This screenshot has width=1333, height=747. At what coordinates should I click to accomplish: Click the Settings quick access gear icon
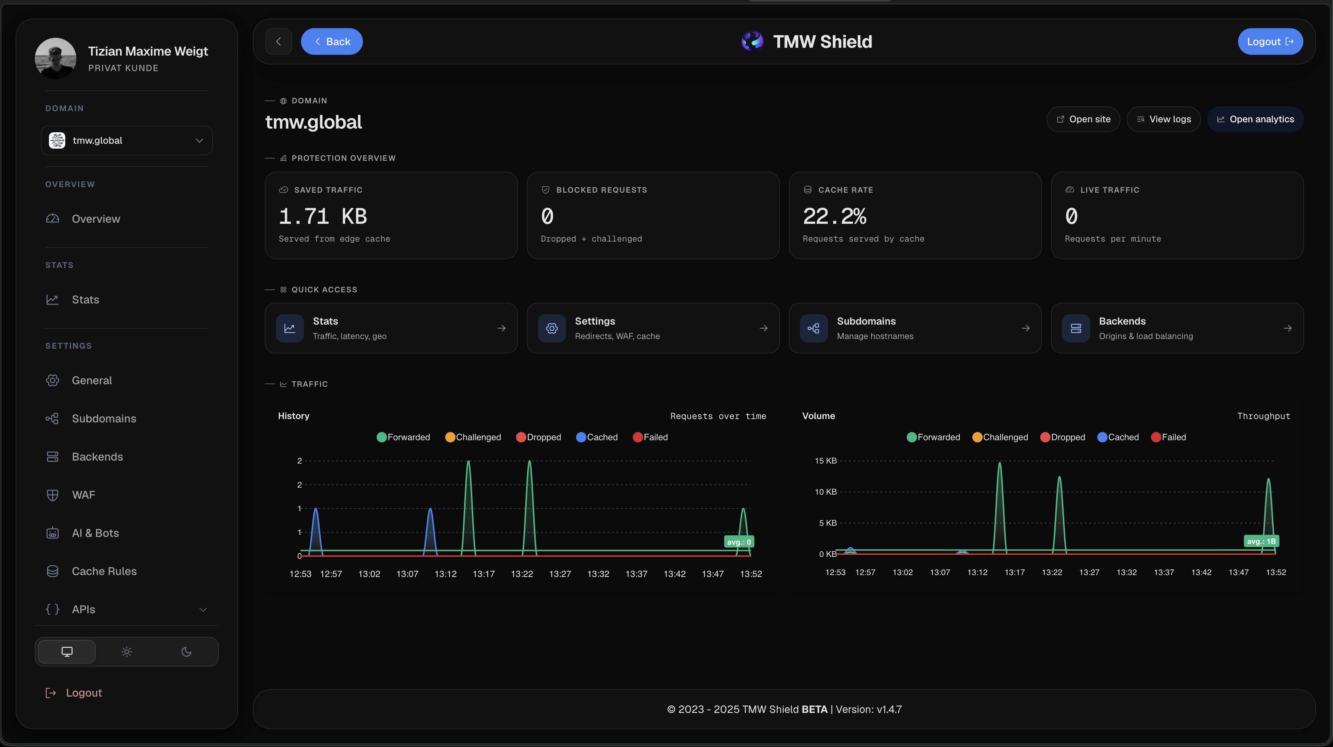(552, 328)
